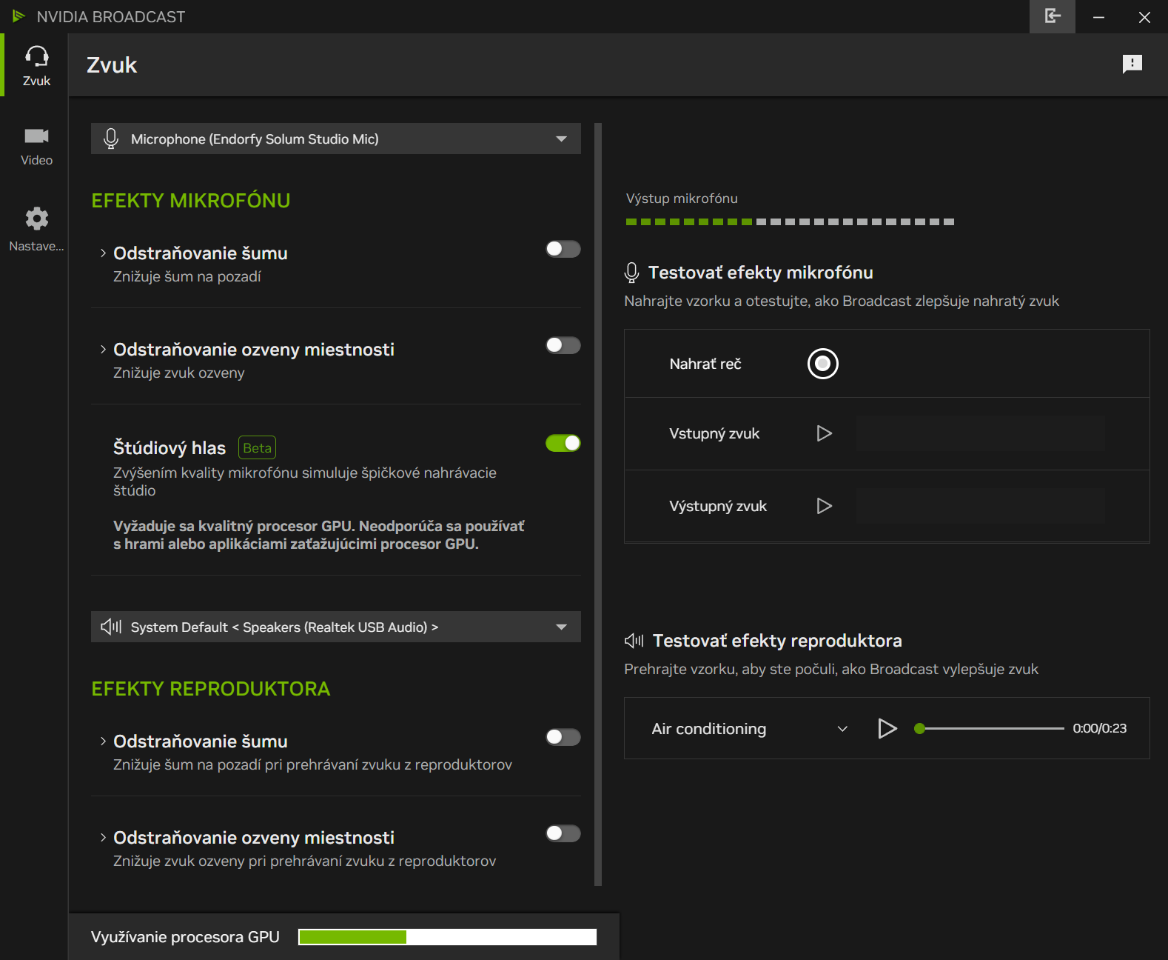Open Nastavenia settings from the sidebar
This screenshot has height=960, width=1168.
(x=36, y=229)
